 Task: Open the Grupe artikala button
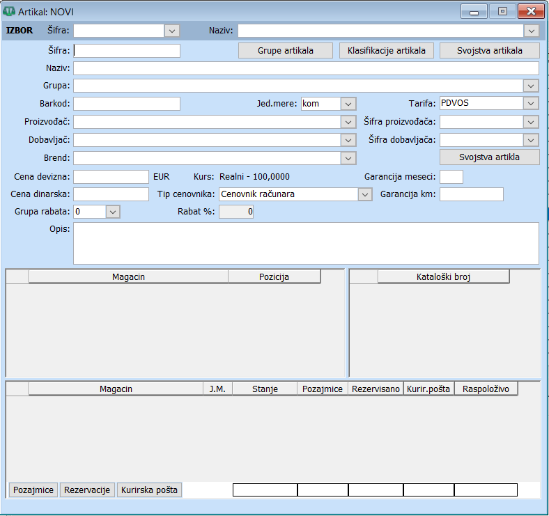pos(286,51)
